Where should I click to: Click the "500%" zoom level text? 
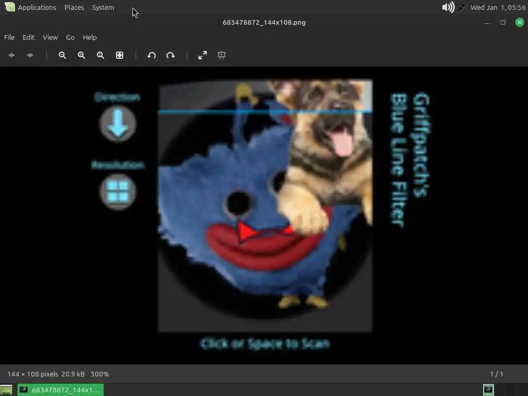100,374
